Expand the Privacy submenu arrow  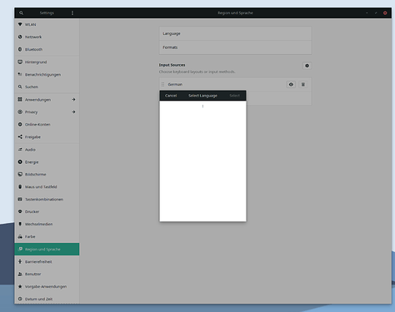tap(73, 111)
